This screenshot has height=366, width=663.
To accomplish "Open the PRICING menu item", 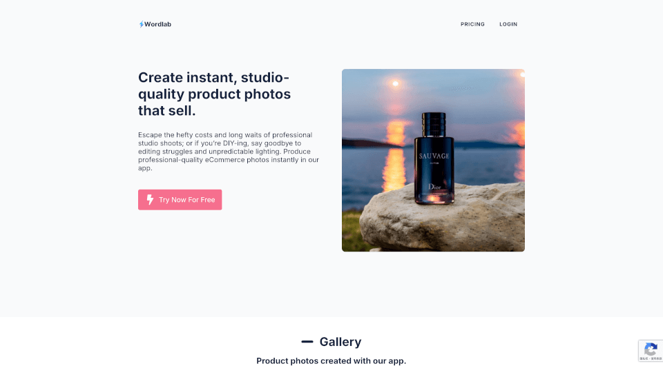I will (472, 25).
